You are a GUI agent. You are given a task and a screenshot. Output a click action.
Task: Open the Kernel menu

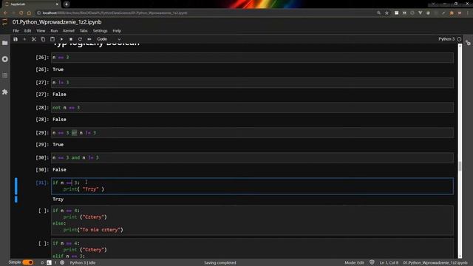[x=69, y=31]
